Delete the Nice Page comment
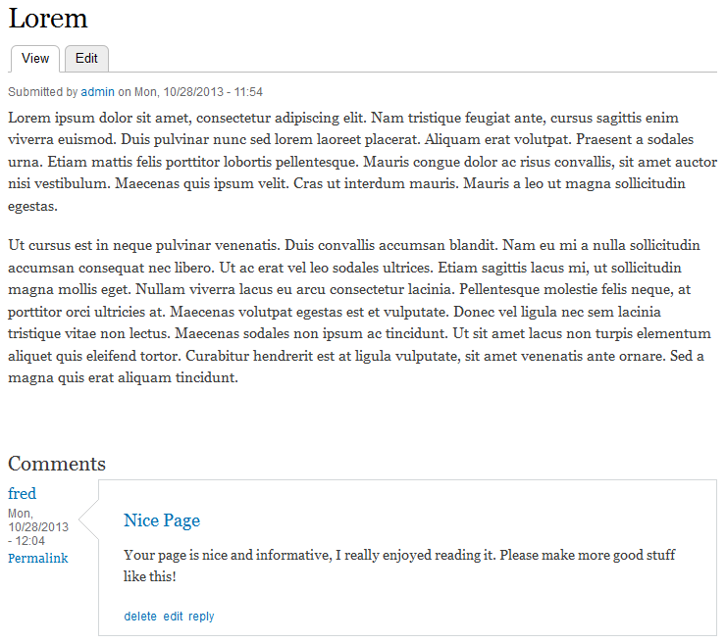This screenshot has width=726, height=643. (x=140, y=617)
